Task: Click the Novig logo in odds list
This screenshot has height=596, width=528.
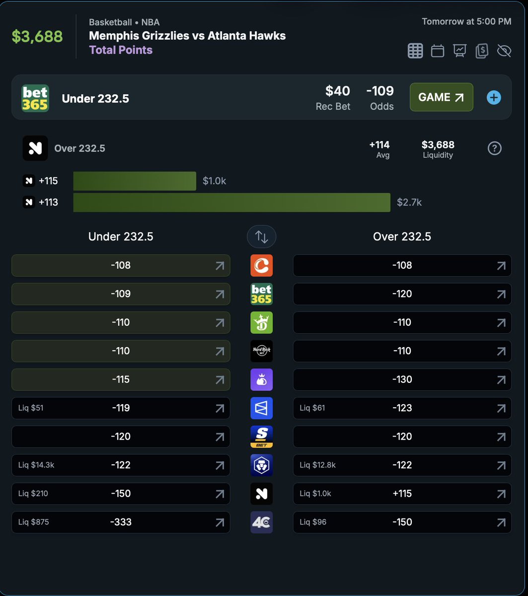Action: coord(262,494)
